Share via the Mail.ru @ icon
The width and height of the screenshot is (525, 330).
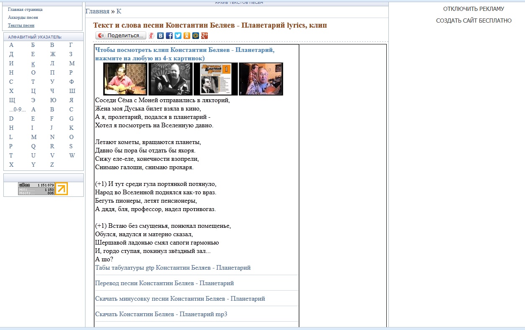coord(196,36)
